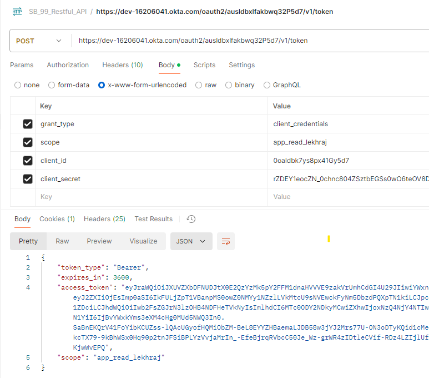Switch to the Params tab
The width and height of the screenshot is (429, 378).
22,65
